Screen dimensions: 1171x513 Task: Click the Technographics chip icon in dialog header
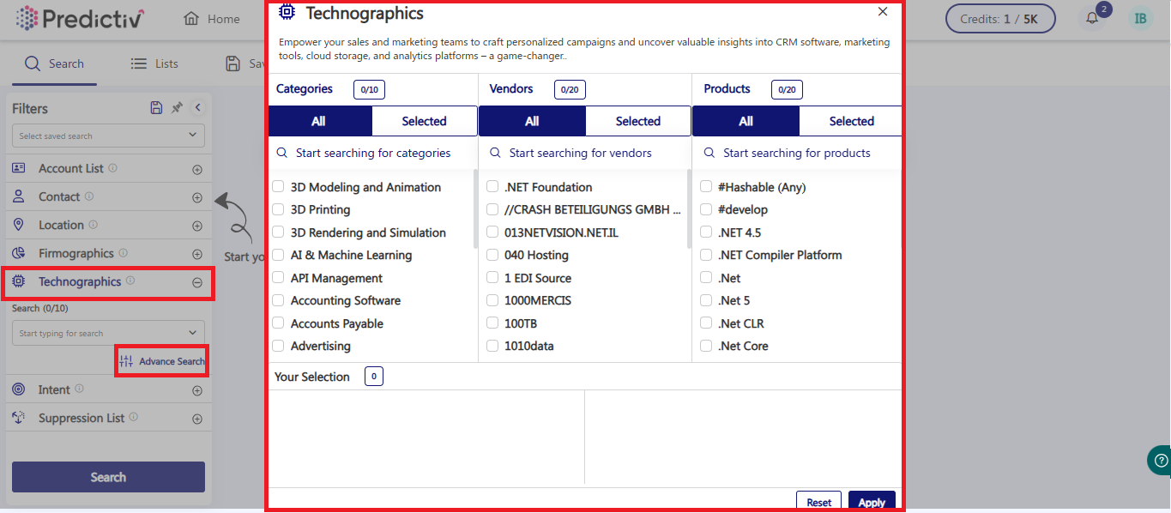pyautogui.click(x=287, y=12)
